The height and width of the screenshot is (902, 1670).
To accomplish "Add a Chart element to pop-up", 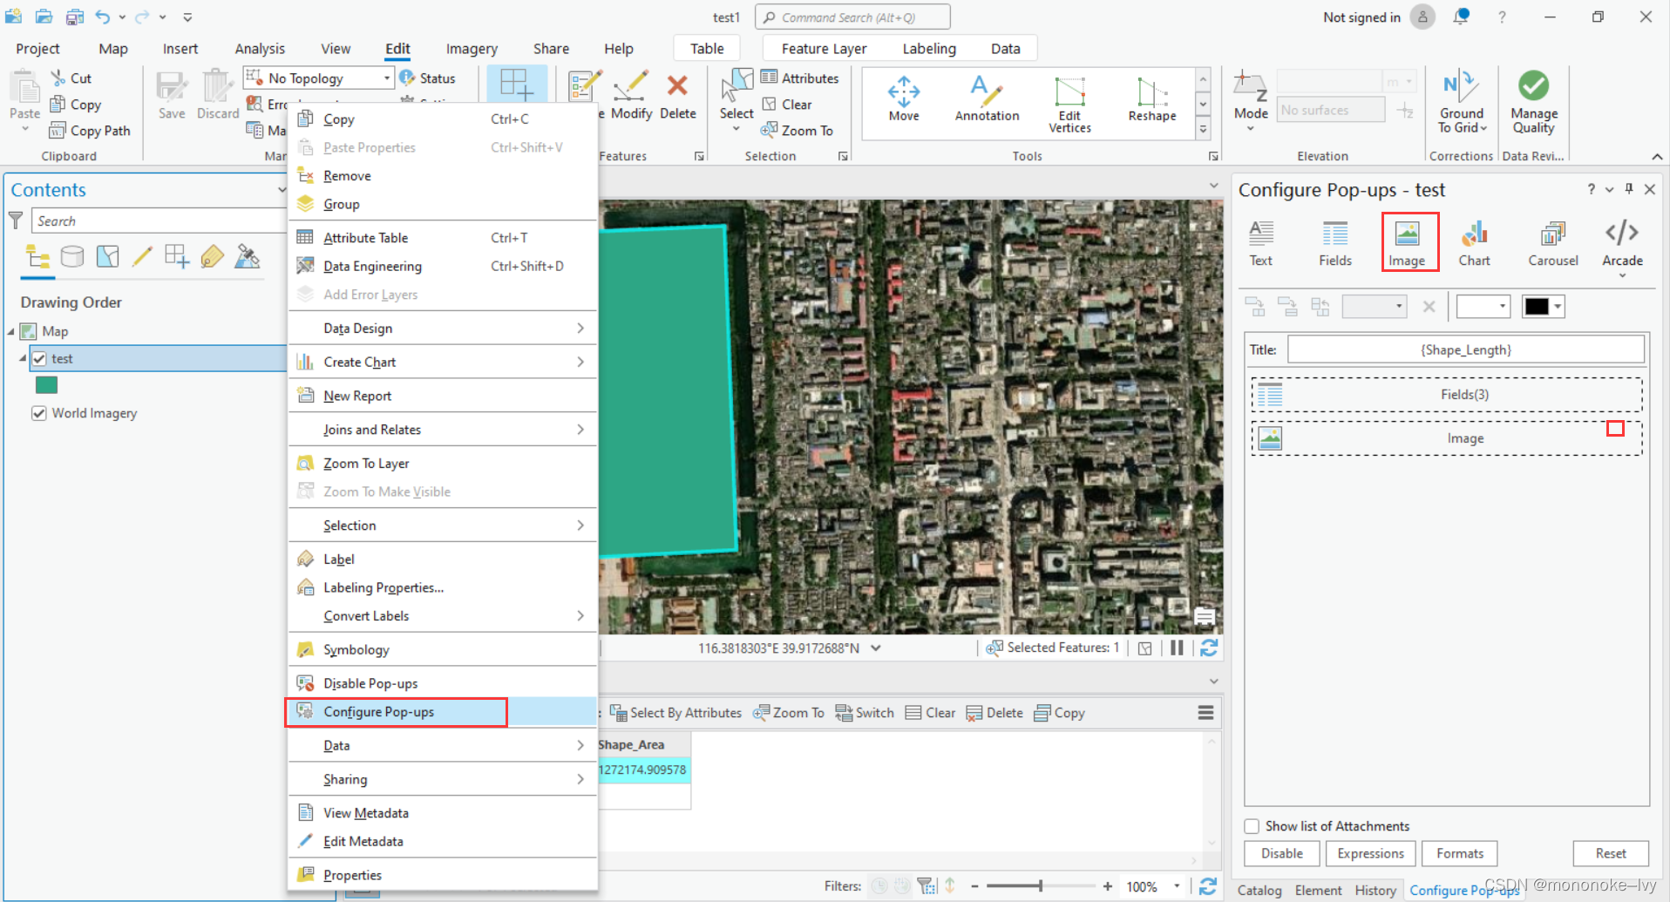I will coord(1474,243).
